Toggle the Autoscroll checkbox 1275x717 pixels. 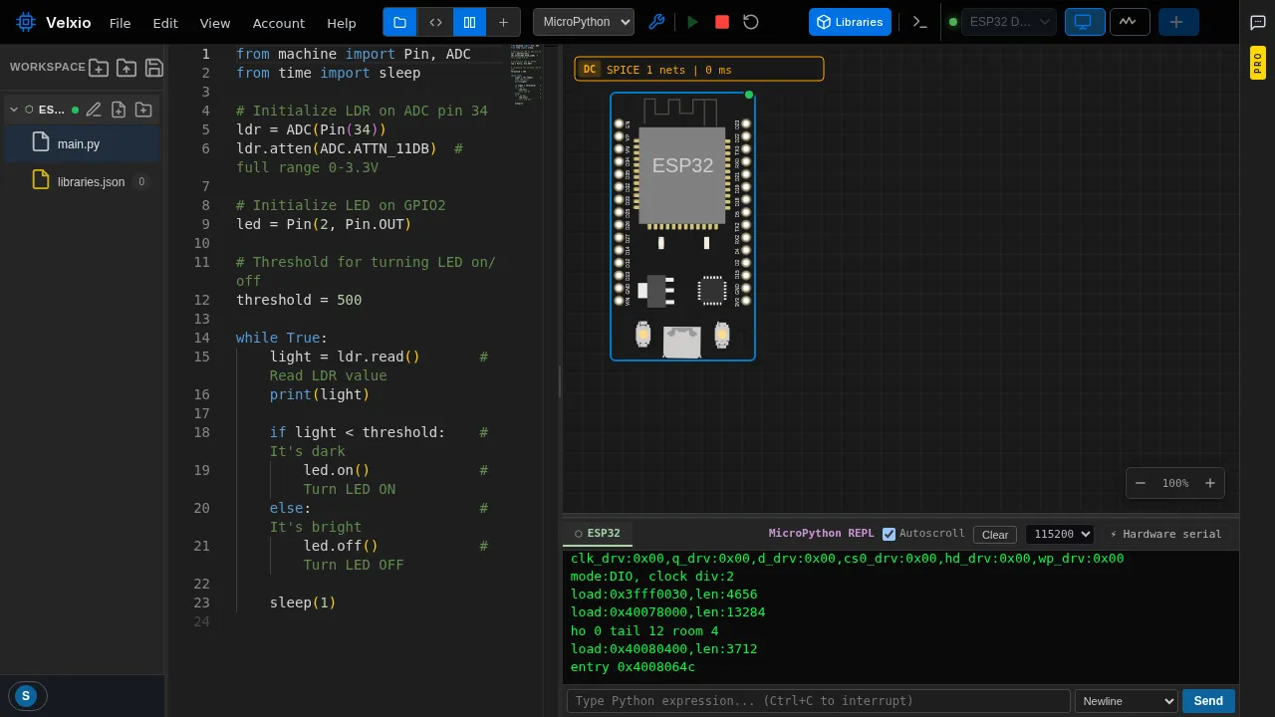coord(889,534)
